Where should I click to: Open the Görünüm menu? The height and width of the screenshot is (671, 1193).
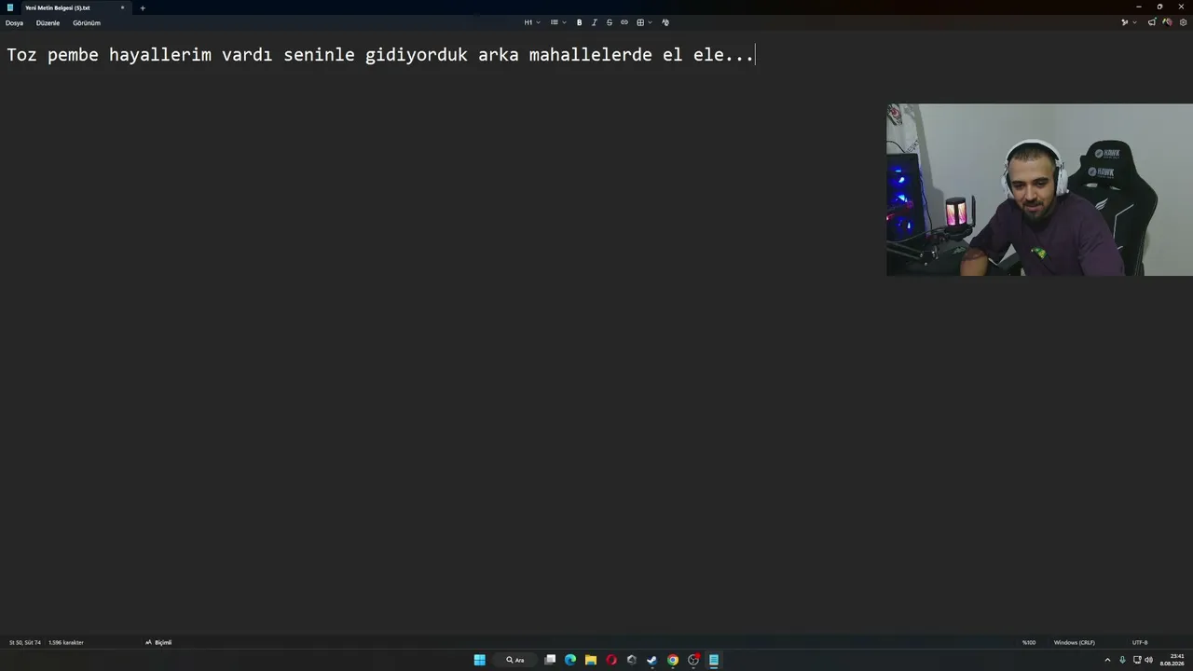pos(86,22)
